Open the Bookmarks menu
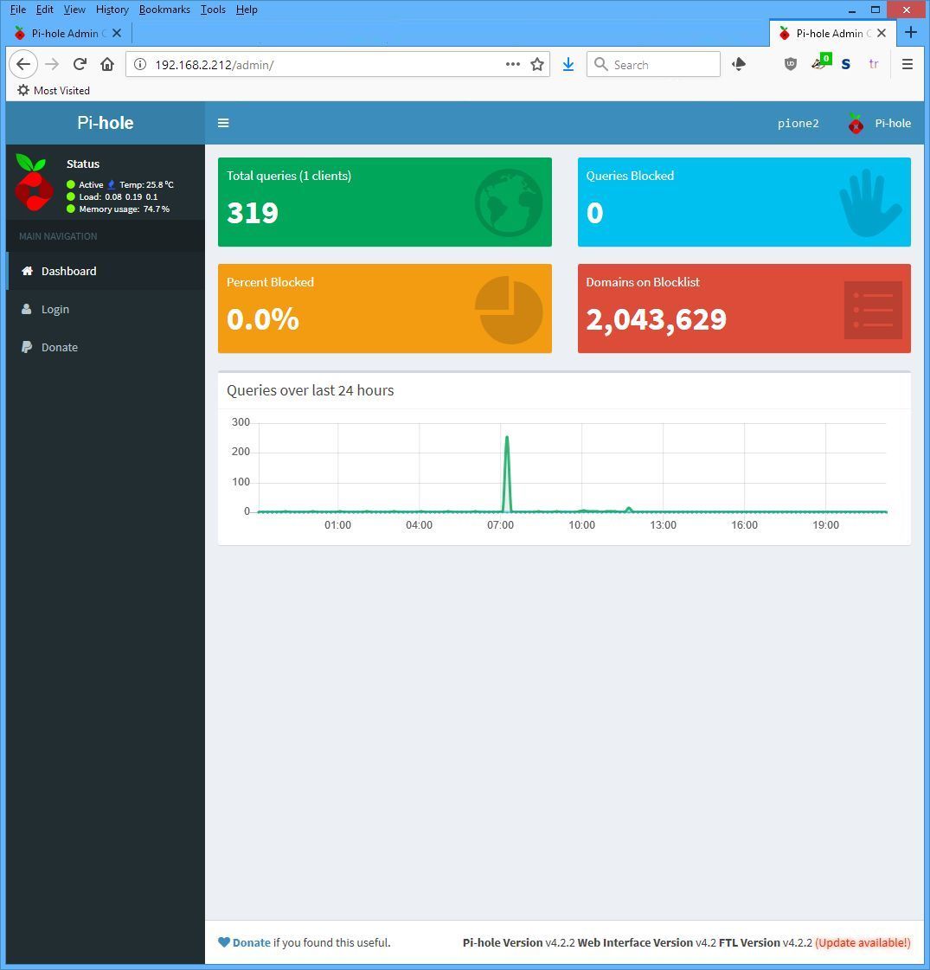The image size is (930, 970). (x=164, y=10)
